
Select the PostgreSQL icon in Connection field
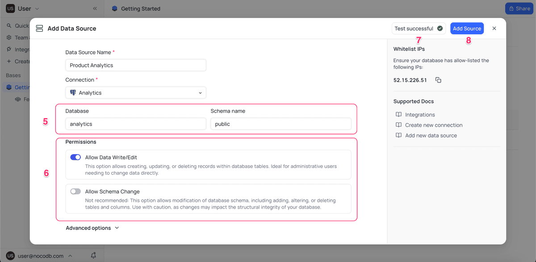click(72, 93)
